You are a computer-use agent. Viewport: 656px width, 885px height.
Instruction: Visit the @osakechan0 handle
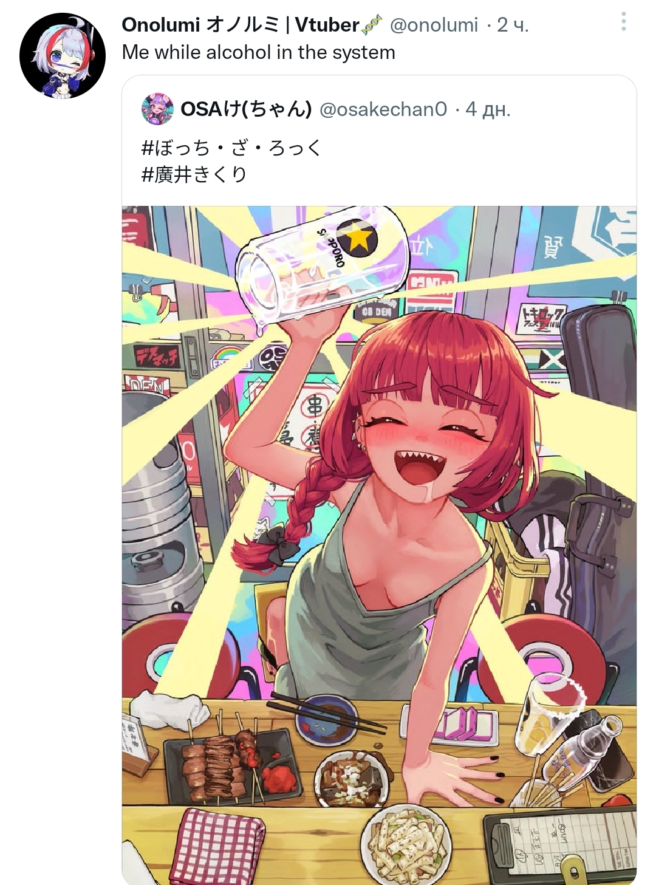(383, 109)
